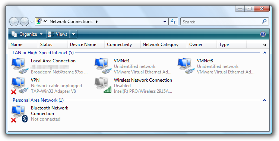Sort by the Device Name column header
The width and height of the screenshot is (279, 141).
coord(86,45)
